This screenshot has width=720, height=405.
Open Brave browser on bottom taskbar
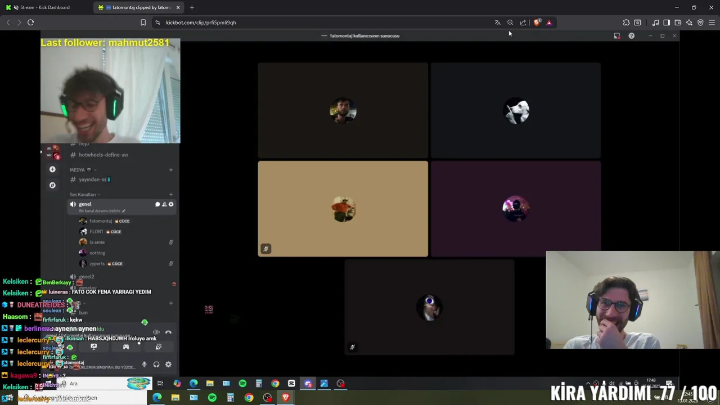click(286, 398)
